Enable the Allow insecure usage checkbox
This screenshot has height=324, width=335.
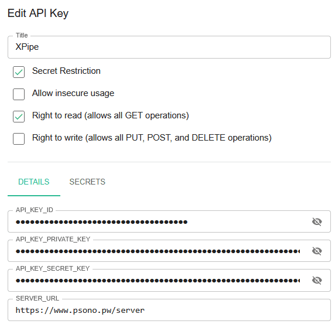click(x=19, y=94)
